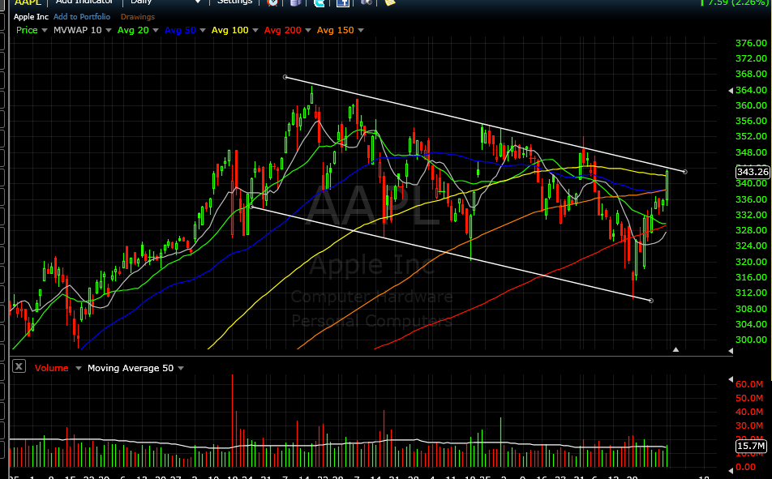Open the Avg 200 dropdown arrow
The width and height of the screenshot is (772, 479).
tap(307, 31)
